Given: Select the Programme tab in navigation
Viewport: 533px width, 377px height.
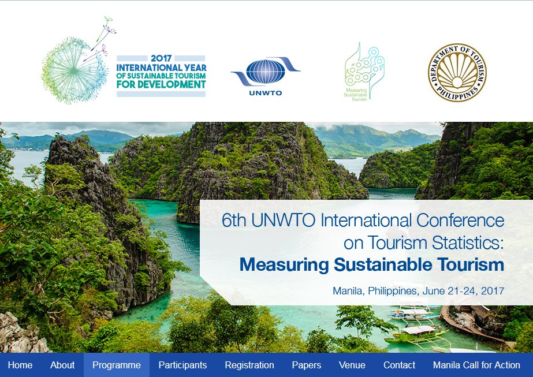Looking at the screenshot, I should click(x=117, y=365).
